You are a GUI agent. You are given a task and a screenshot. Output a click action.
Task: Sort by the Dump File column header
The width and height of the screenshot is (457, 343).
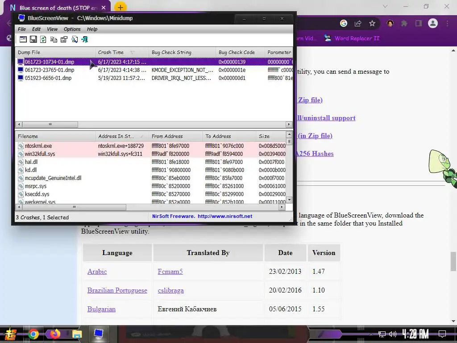(x=55, y=53)
